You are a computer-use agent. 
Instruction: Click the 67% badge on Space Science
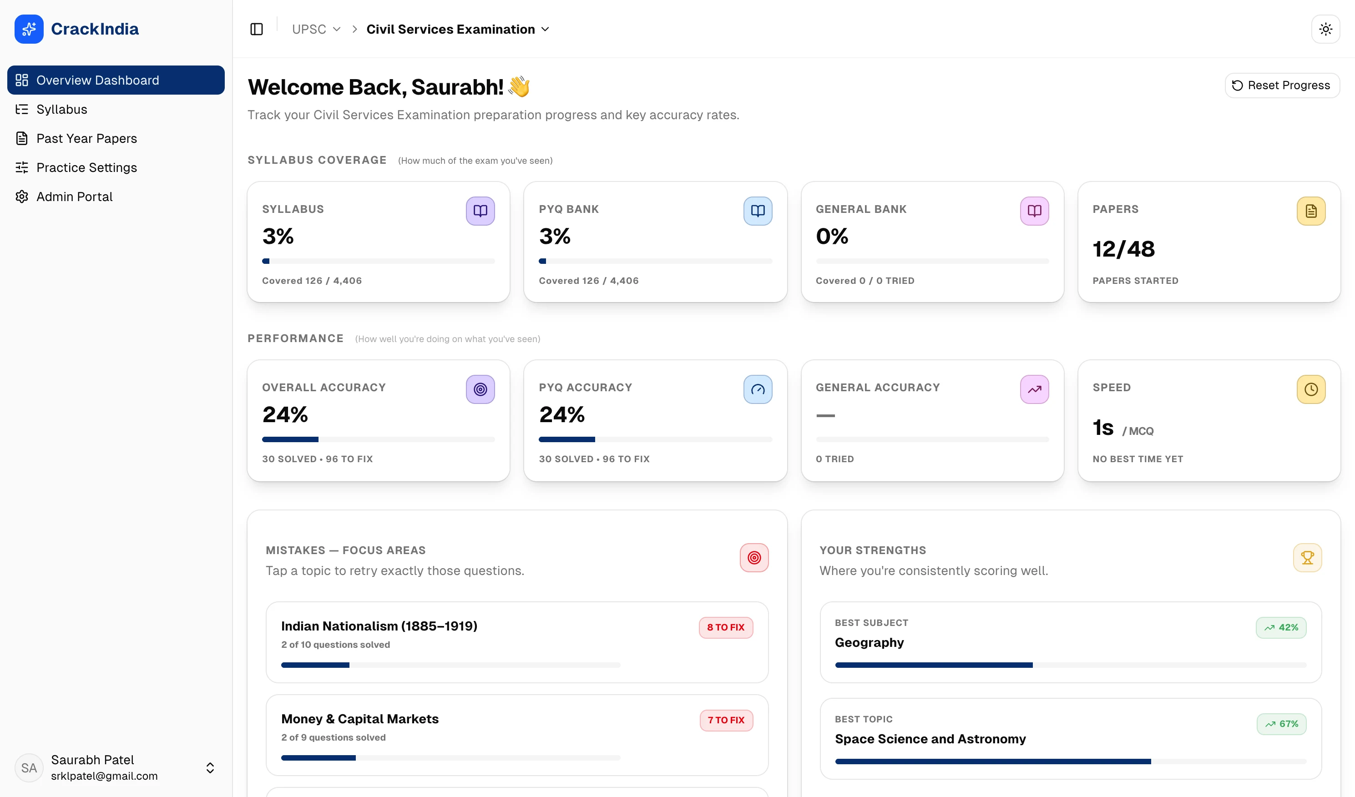click(x=1281, y=724)
